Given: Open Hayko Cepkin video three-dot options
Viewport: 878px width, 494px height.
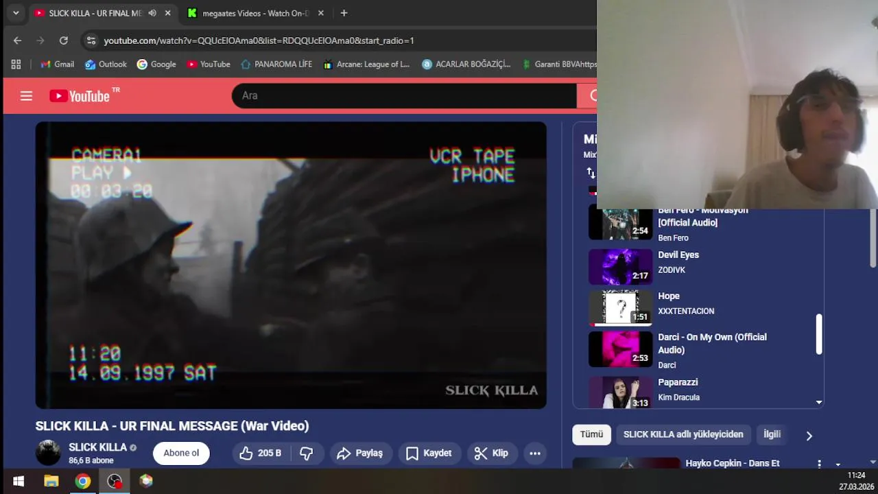Looking at the screenshot, I should [x=819, y=464].
